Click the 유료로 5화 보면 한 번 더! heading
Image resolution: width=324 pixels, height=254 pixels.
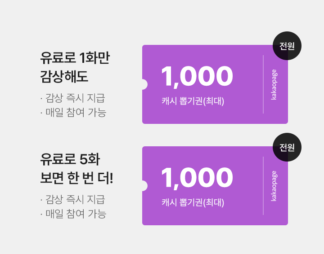click(76, 168)
